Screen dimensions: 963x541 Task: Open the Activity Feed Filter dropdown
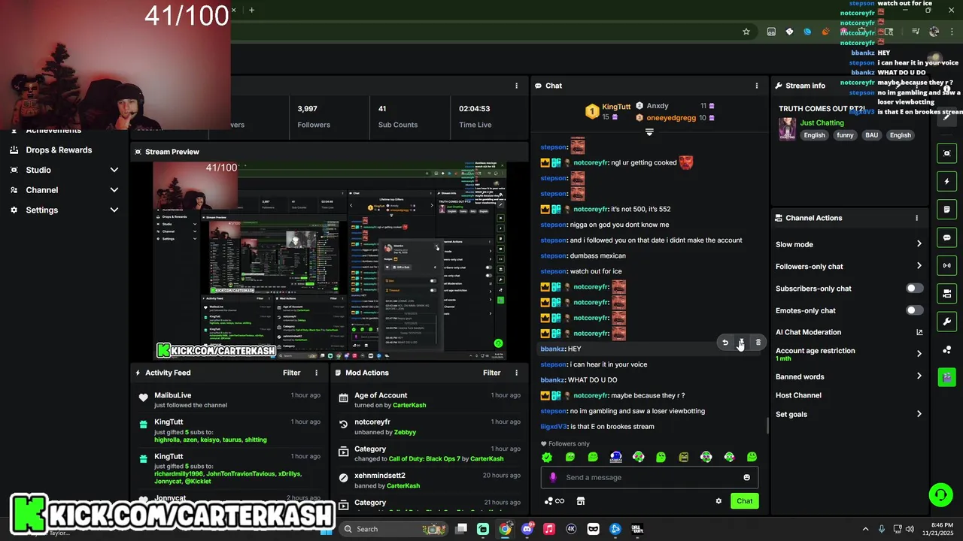pyautogui.click(x=291, y=373)
